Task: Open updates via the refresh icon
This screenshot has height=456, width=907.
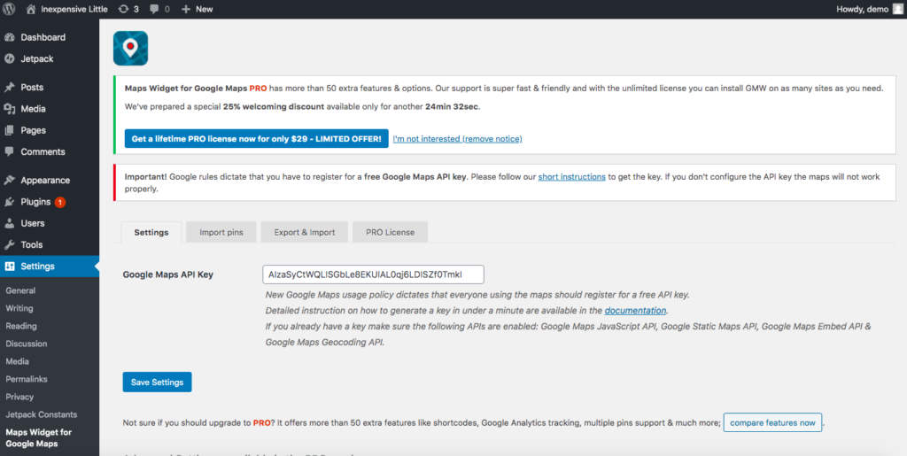Action: tap(123, 9)
